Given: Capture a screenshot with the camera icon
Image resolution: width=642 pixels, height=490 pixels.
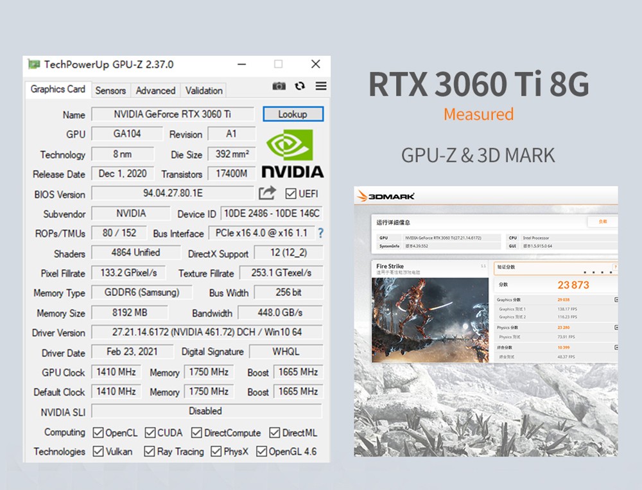Looking at the screenshot, I should 279,86.
